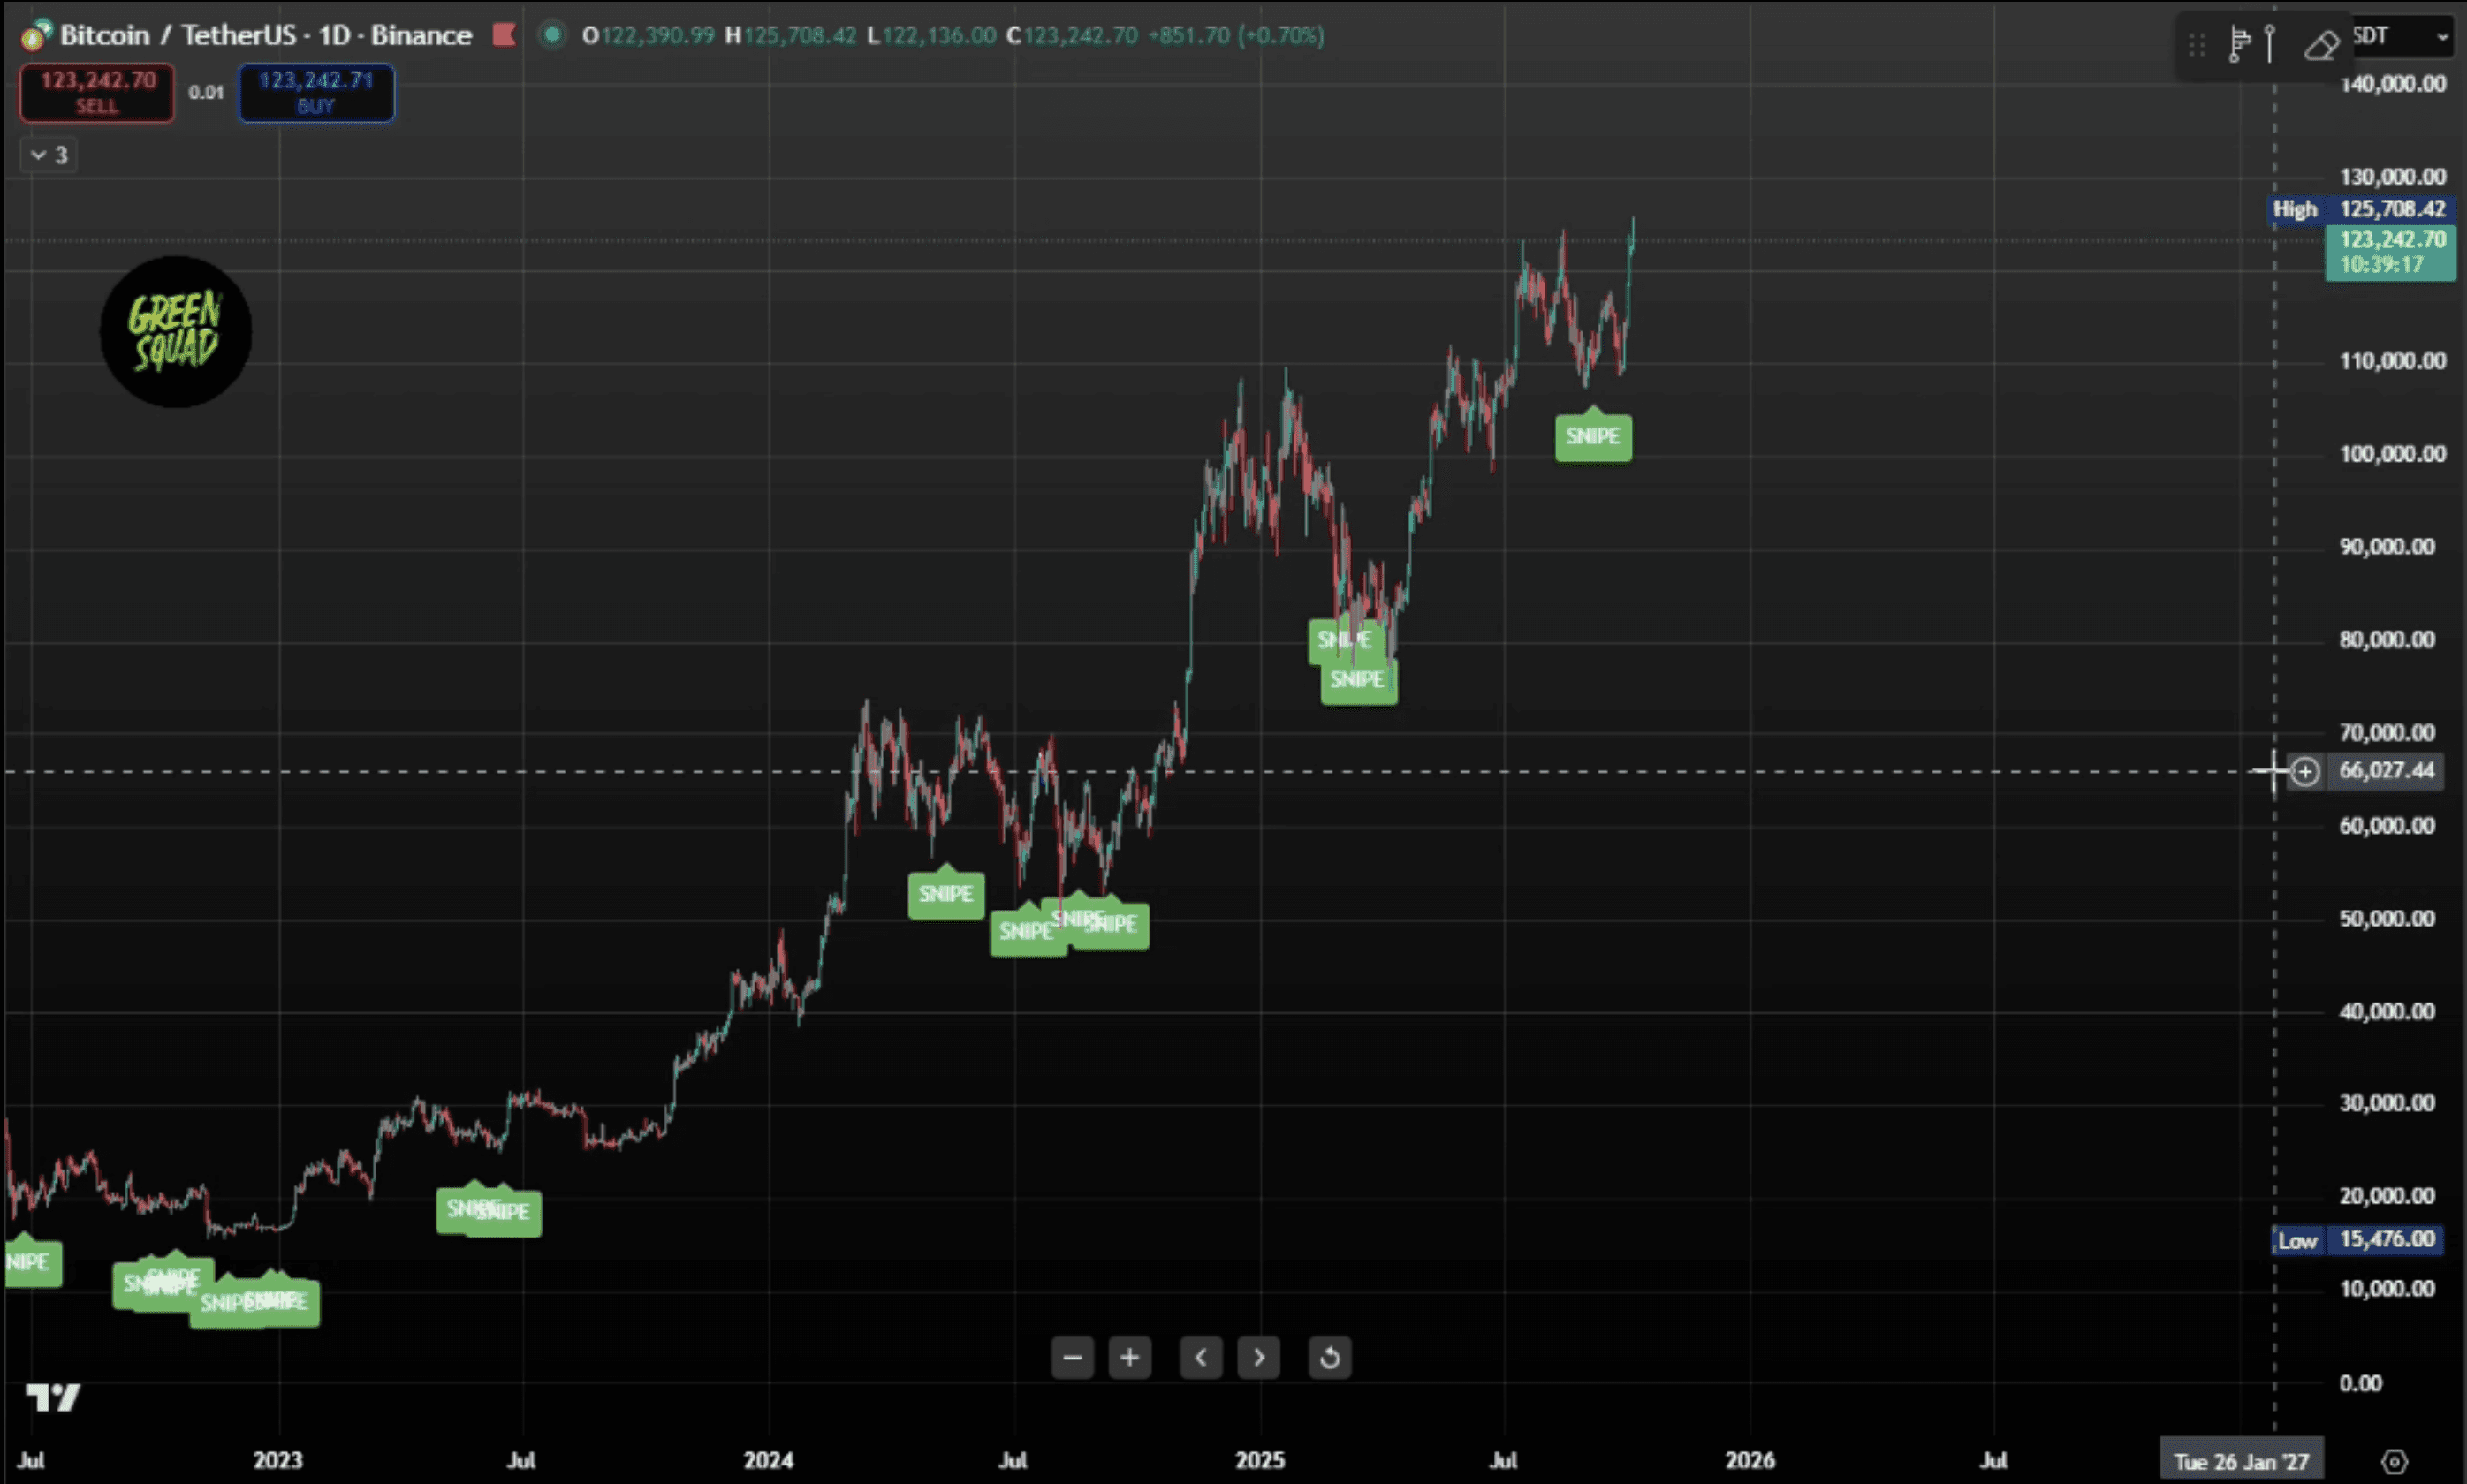Expand the collapsed indicators legend showing 3
Viewport: 2467px width, 1484px height.
click(x=49, y=155)
